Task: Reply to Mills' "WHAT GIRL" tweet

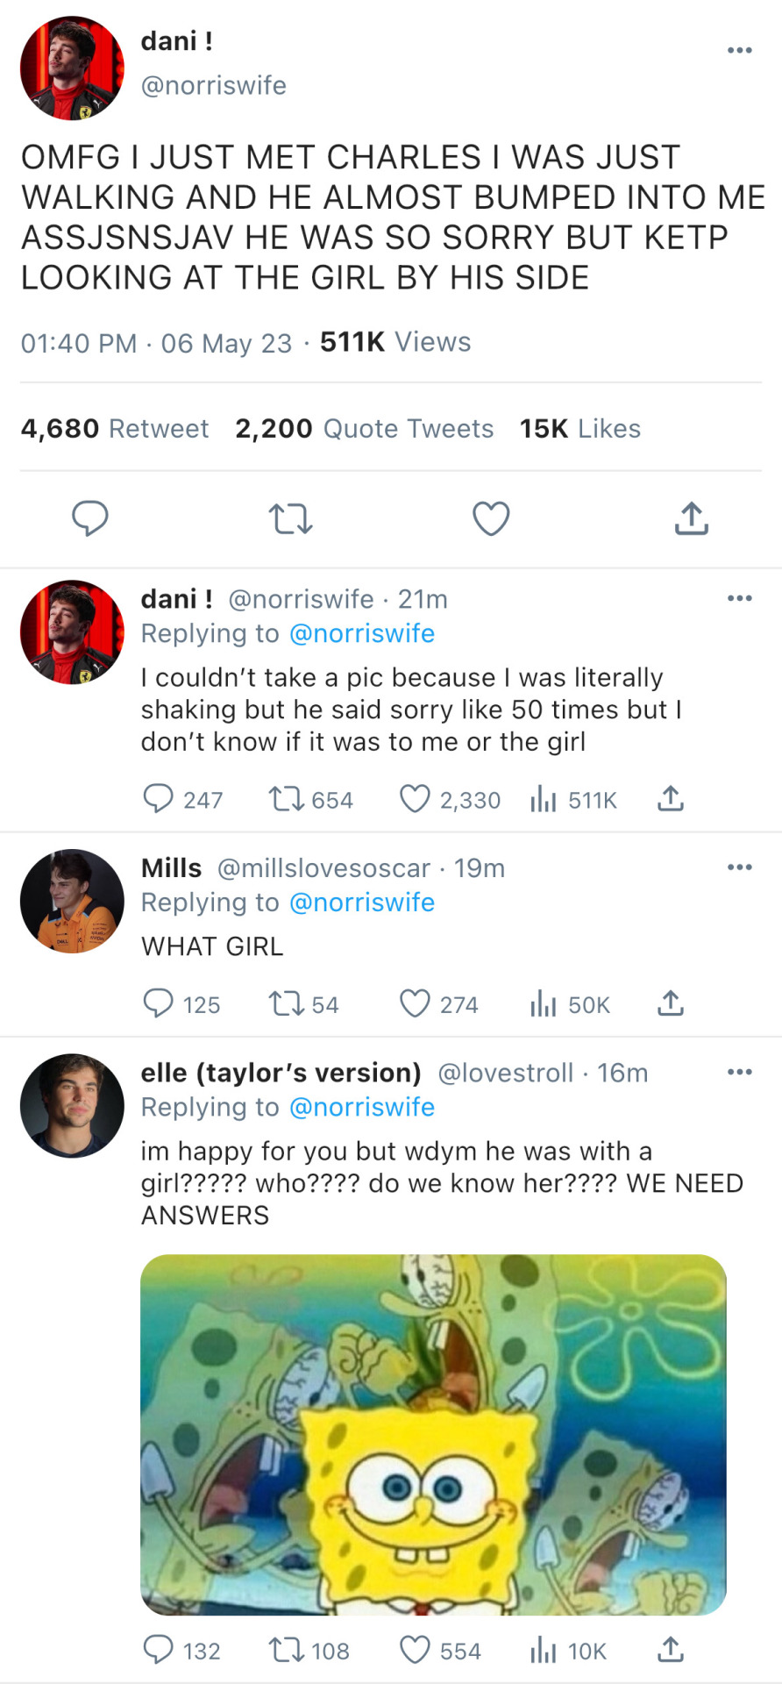Action: click(158, 1003)
